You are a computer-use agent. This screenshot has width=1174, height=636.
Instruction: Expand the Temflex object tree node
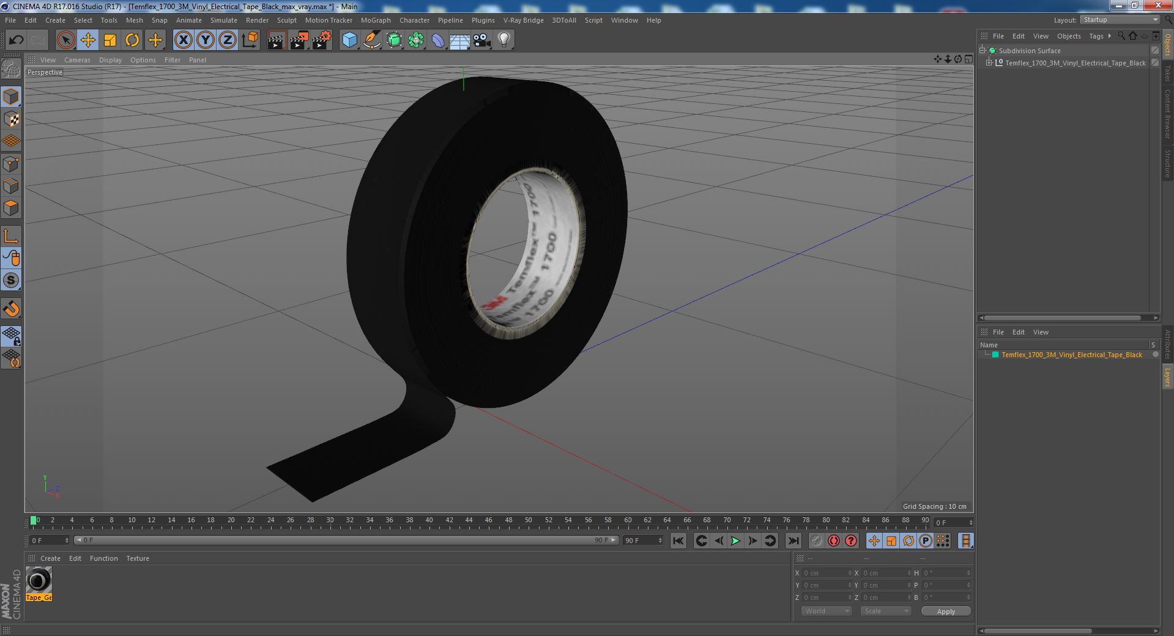(989, 63)
